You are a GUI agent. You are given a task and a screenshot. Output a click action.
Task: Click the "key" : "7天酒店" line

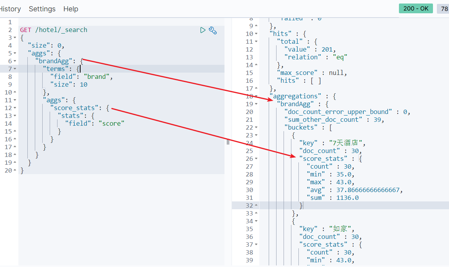pos(332,143)
